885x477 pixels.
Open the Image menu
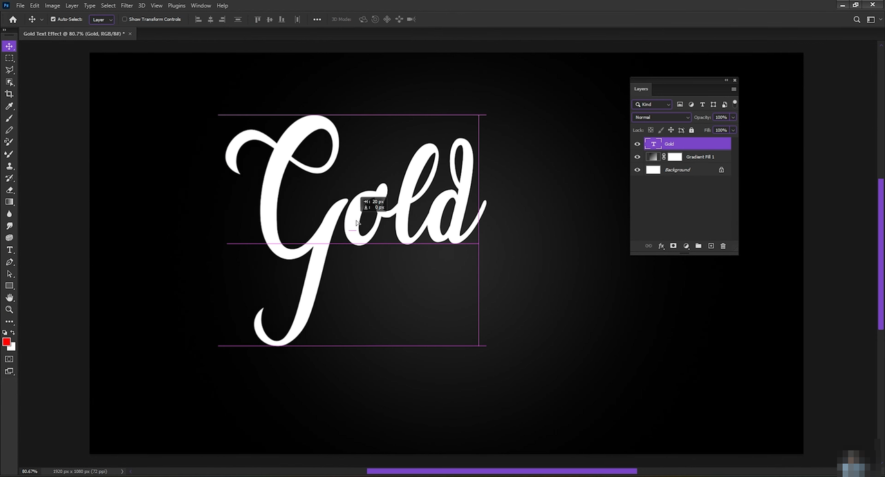pyautogui.click(x=53, y=6)
